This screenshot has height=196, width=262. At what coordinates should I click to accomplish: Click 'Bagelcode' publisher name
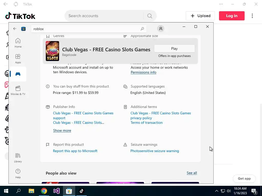[x=69, y=55]
